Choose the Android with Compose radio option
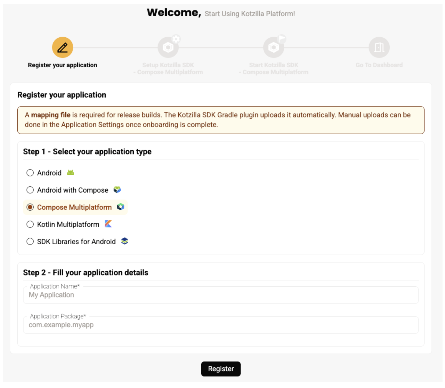The image size is (445, 388). pos(30,190)
